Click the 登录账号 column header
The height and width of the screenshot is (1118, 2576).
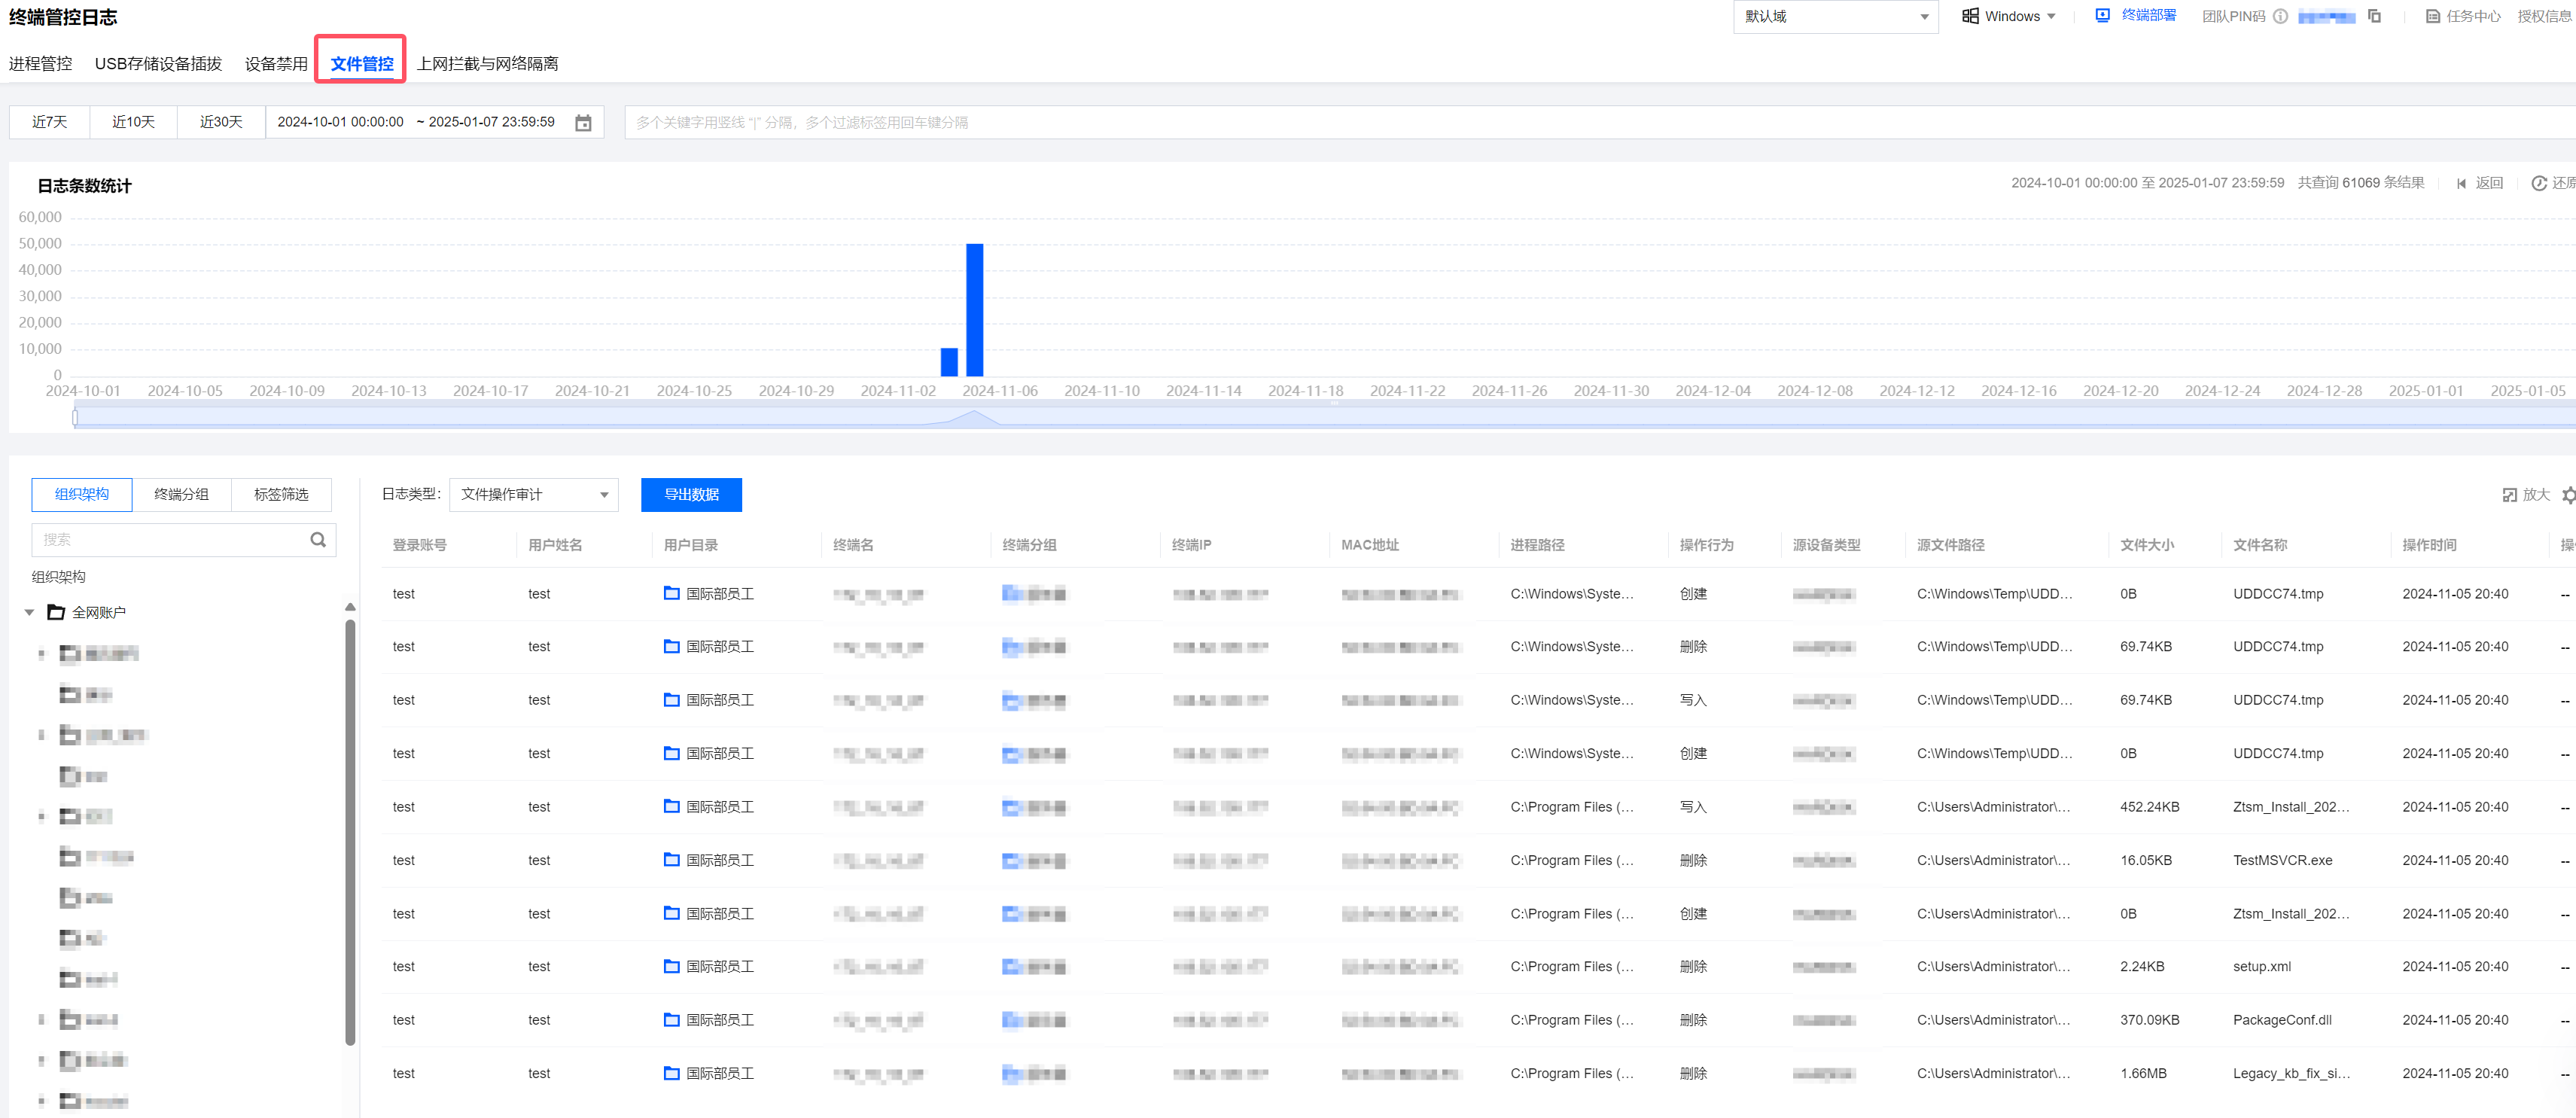point(419,545)
